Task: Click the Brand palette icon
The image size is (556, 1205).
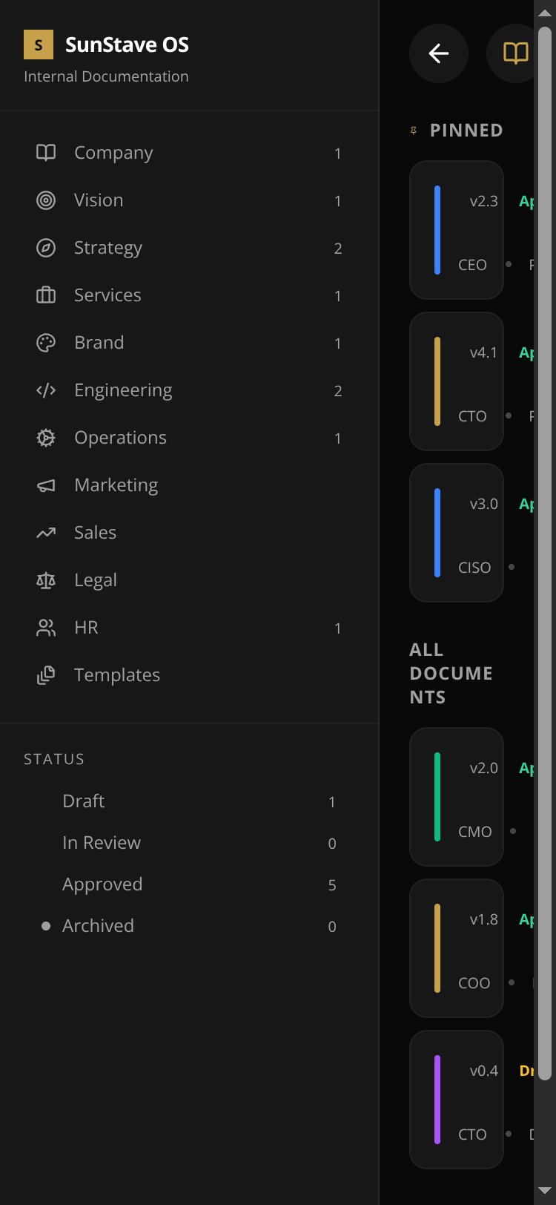Action: click(x=46, y=343)
